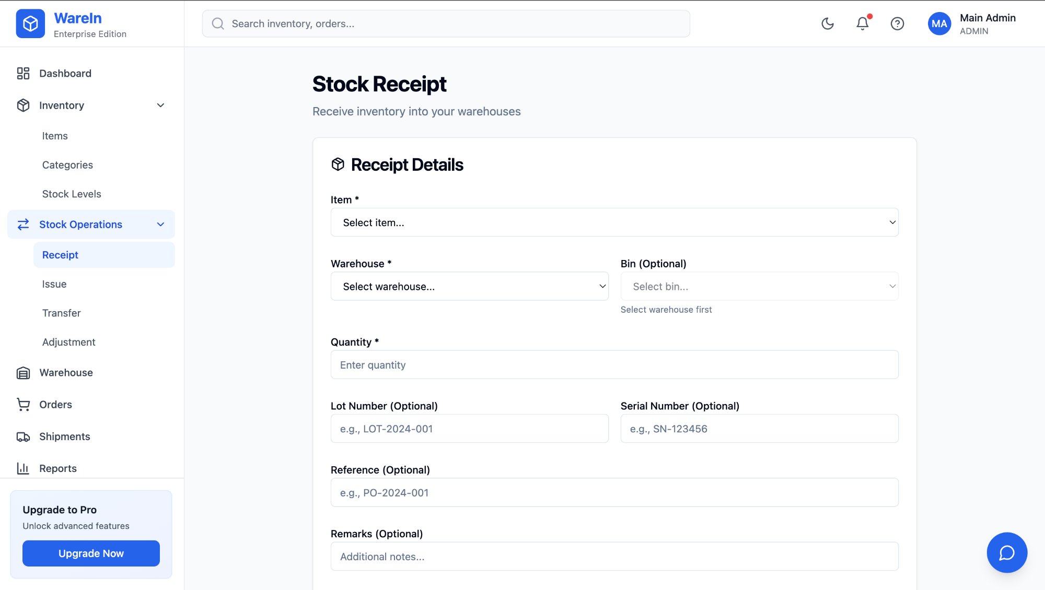Go to Shipments truck icon
This screenshot has height=590, width=1045.
(24, 436)
